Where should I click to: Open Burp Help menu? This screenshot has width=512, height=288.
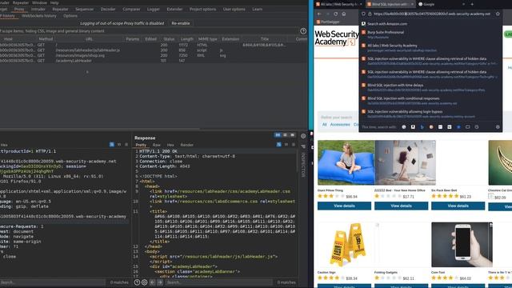tap(54, 2)
